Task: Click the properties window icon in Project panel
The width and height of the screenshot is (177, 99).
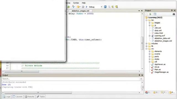Action: (155, 14)
